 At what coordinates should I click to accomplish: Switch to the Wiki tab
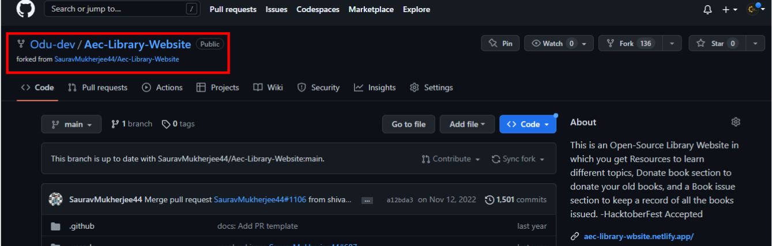tap(268, 88)
